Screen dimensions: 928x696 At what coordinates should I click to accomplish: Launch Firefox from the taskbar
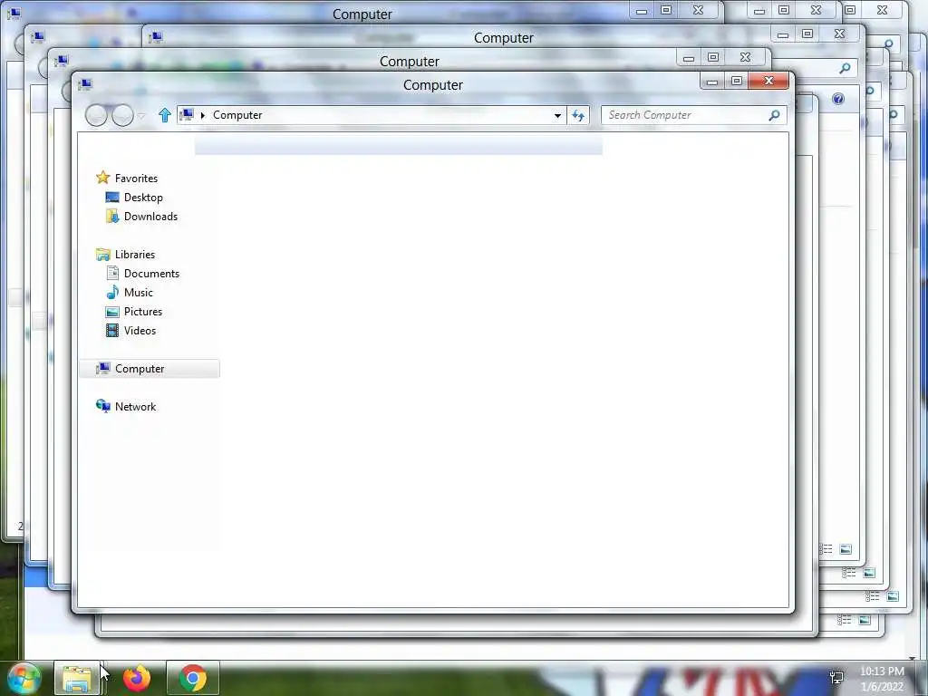click(137, 678)
